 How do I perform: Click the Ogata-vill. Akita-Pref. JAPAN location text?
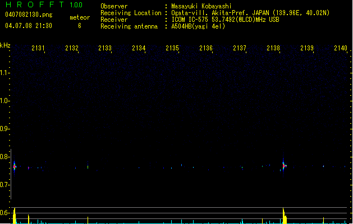[250, 13]
